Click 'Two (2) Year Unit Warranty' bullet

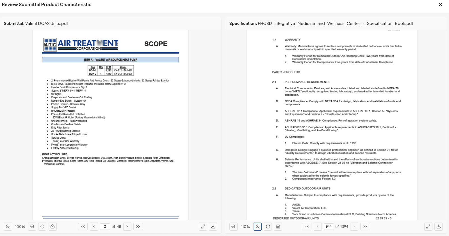(65, 141)
